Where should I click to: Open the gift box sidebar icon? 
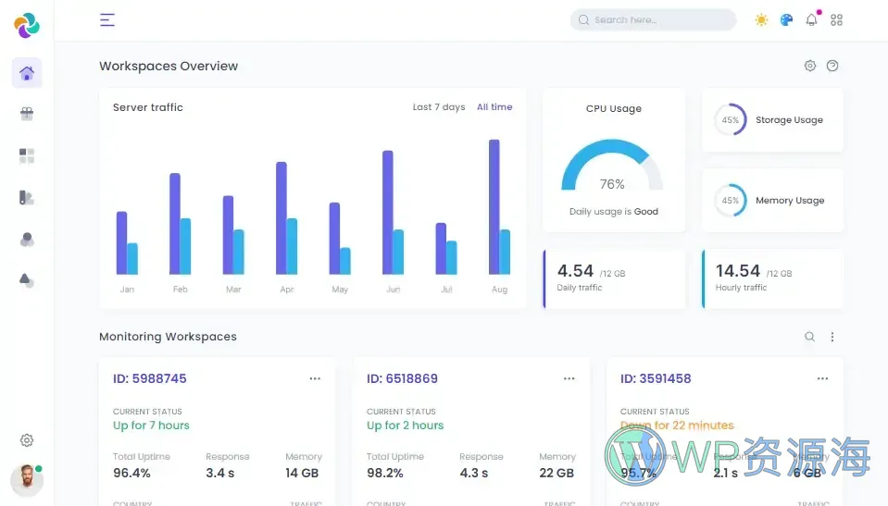(27, 114)
